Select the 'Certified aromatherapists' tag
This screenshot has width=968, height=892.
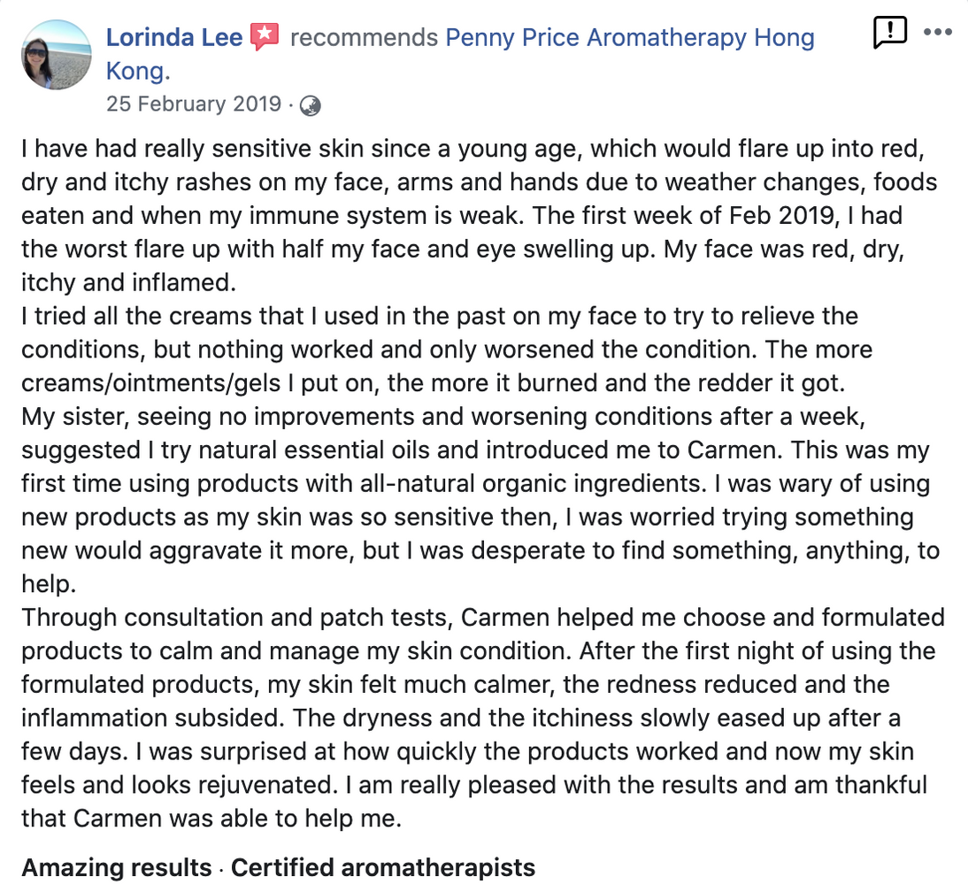pyautogui.click(x=383, y=867)
